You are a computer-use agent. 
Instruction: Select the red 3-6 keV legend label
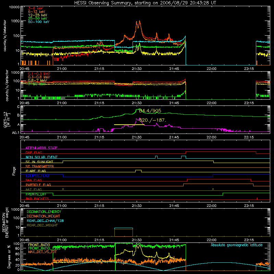pos(36,8)
